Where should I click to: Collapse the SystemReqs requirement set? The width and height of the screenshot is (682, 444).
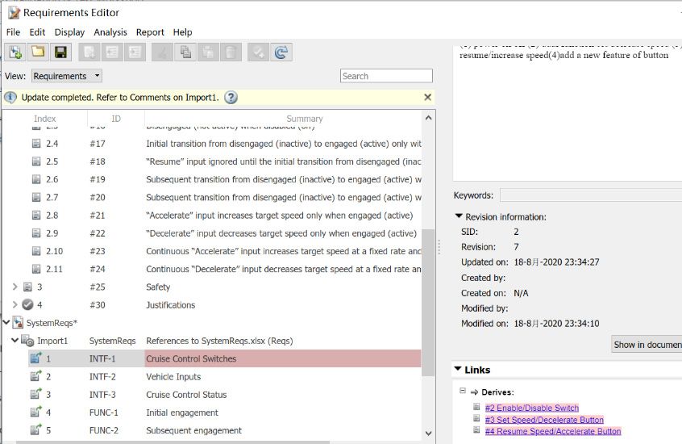click(6, 323)
